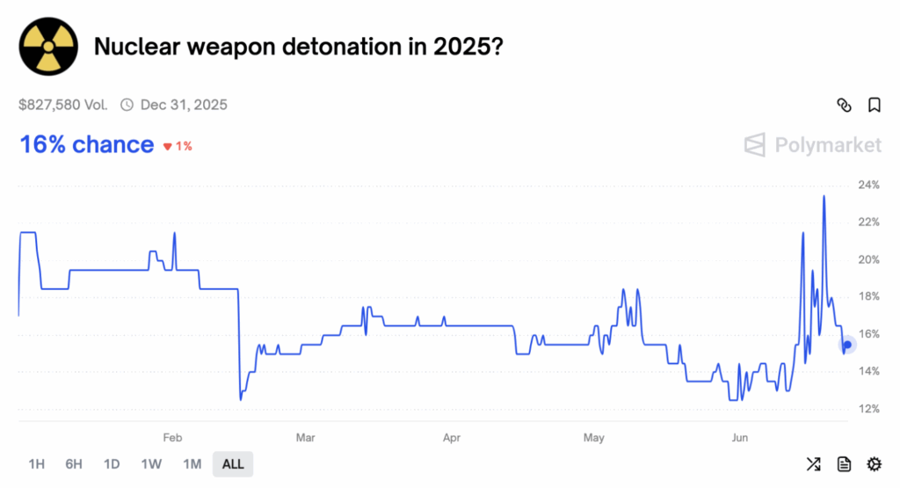Image resolution: width=900 pixels, height=488 pixels.
Task: Click the Dec 31, 2025 end date
Action: coord(184,106)
